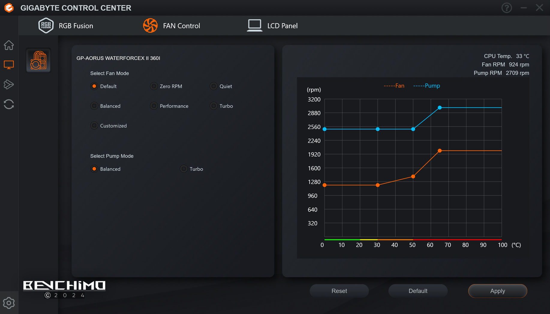Select the AORUS Waterforce cooler device icon
The image size is (550, 314).
point(38,60)
